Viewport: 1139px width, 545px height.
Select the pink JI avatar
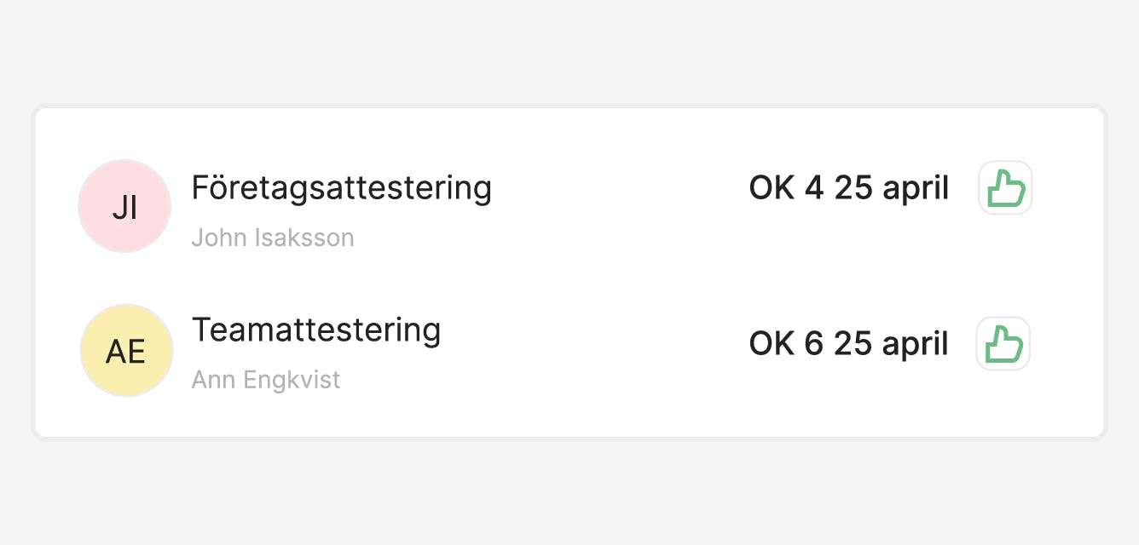124,207
